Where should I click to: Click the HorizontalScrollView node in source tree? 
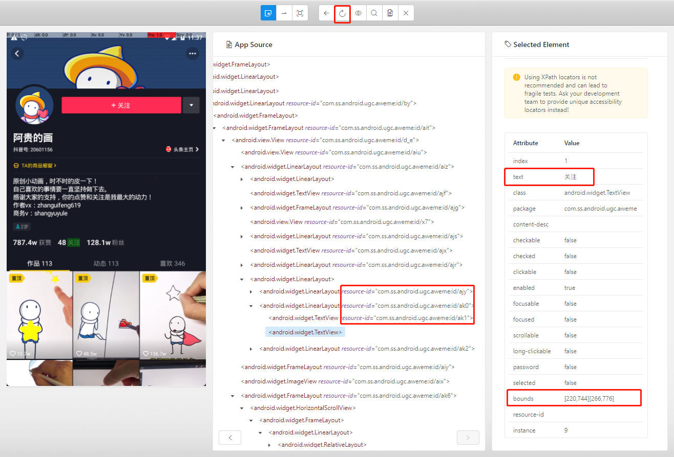(303, 408)
